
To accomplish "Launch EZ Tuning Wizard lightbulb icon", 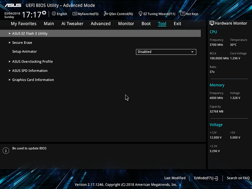I will (140, 14).
